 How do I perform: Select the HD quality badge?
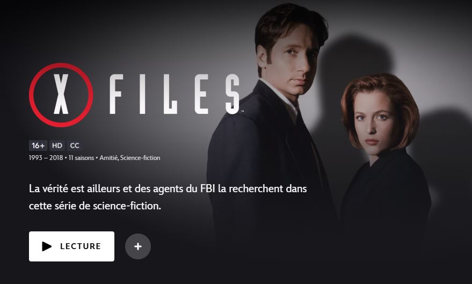pos(57,145)
